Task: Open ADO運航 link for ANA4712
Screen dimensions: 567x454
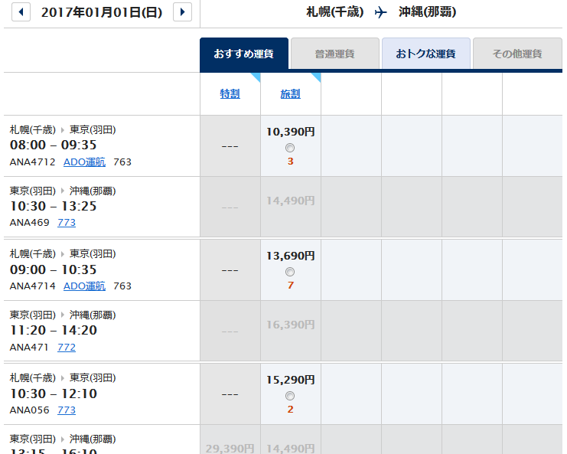Action: 85,162
